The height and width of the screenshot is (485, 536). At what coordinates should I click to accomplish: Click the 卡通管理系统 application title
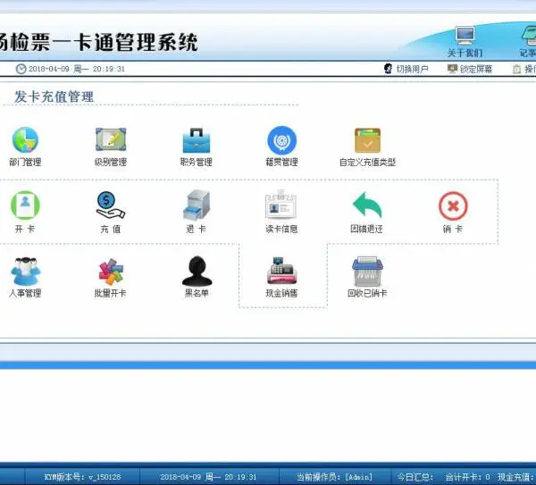136,42
